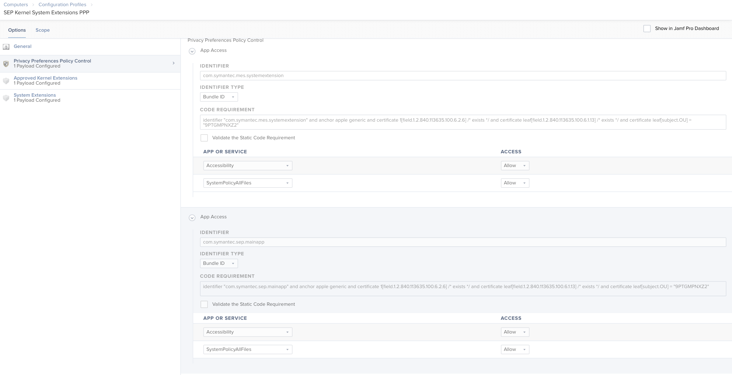Check Validate the Static Code Requirement for systemextension

point(204,138)
